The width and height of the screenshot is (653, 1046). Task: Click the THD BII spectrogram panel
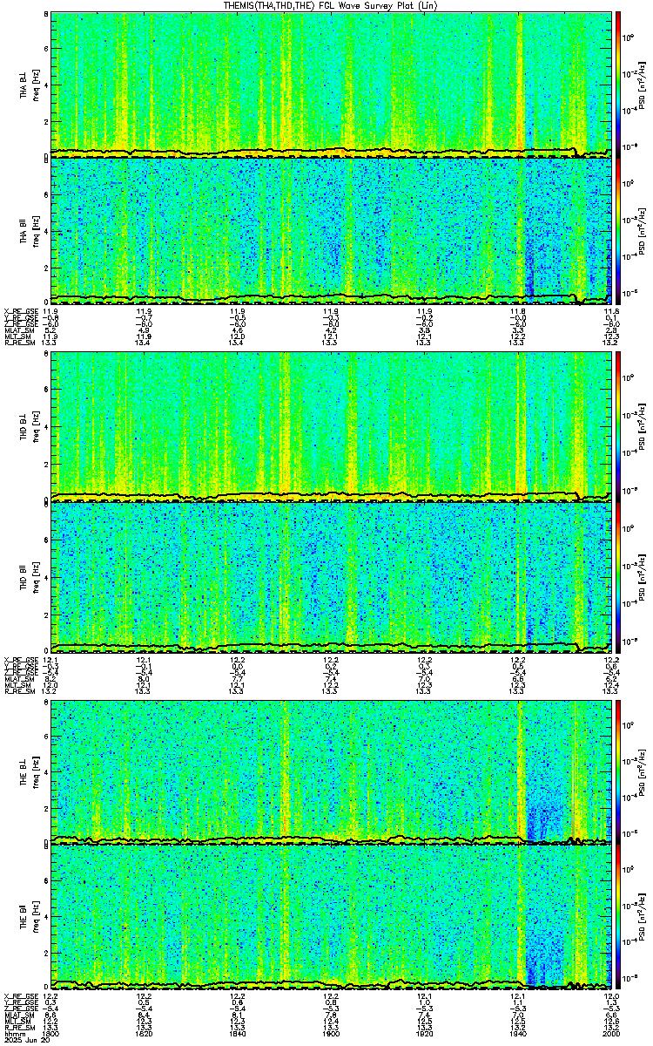pyautogui.click(x=331, y=578)
